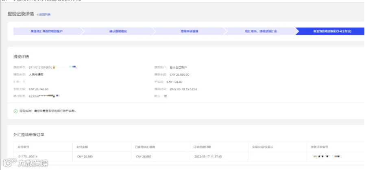The width and height of the screenshot is (366, 170).
Task: Click the 支付金额 column header
Action: pyautogui.click(x=82, y=147)
